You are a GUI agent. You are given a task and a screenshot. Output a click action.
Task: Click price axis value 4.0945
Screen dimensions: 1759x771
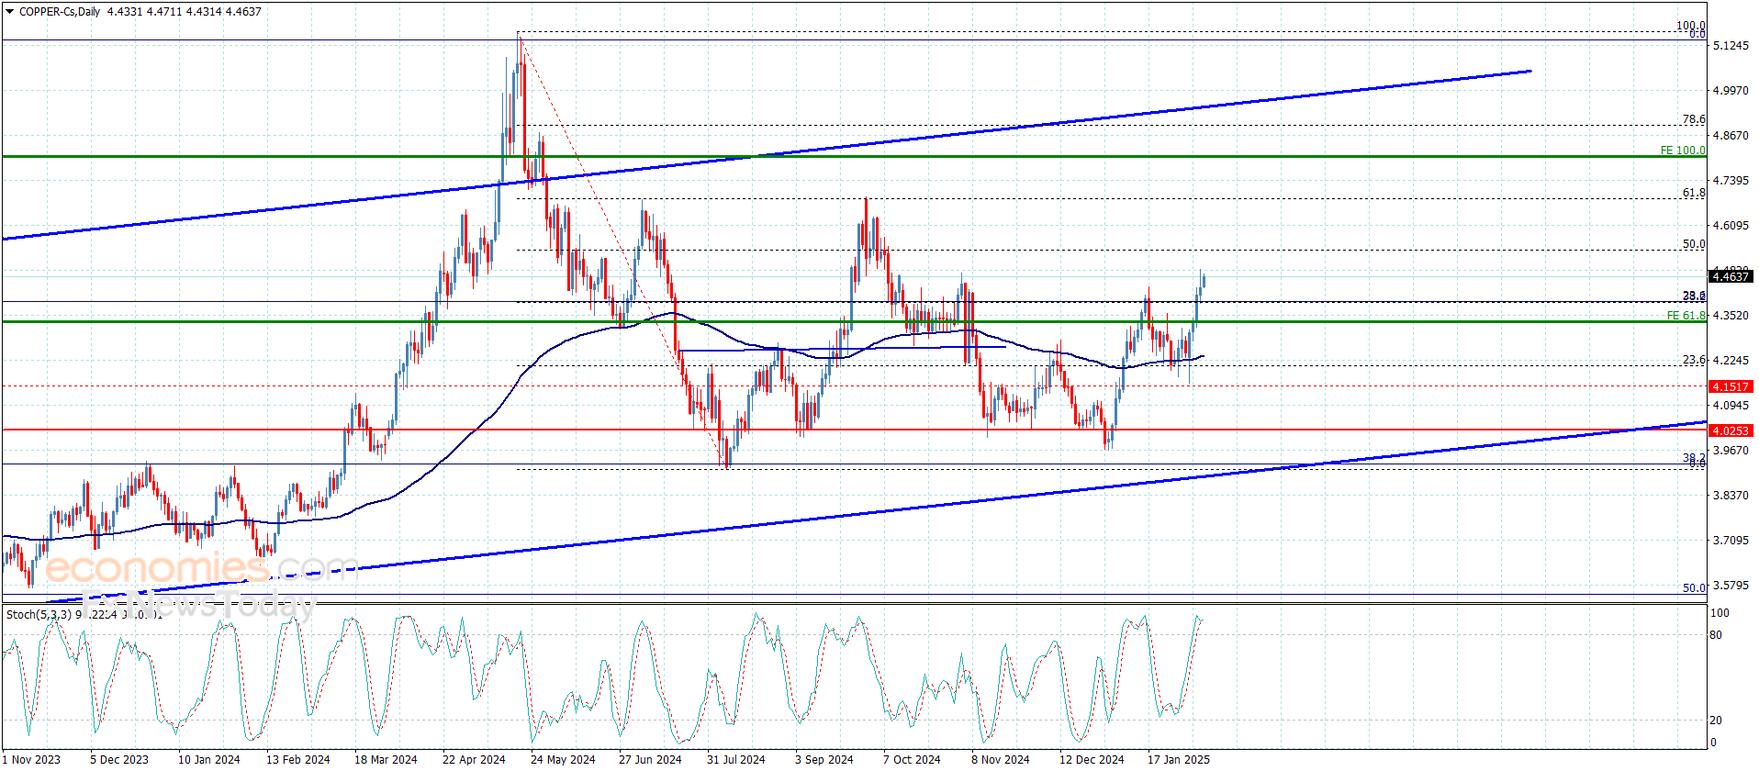pyautogui.click(x=1731, y=405)
